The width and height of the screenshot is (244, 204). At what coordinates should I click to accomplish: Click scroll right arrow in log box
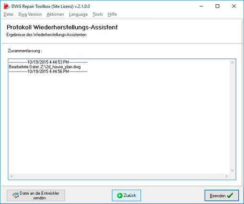click(x=226, y=176)
